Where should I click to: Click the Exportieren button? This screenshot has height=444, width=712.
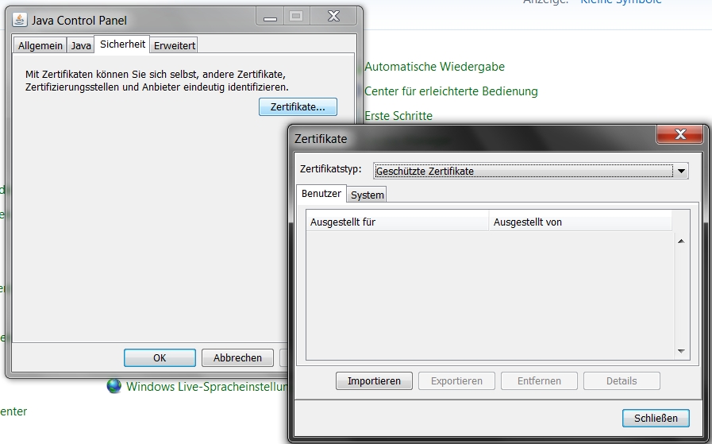pos(456,380)
